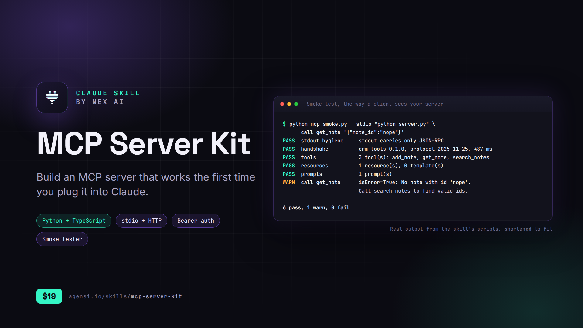Click the 'tools' row label

click(309, 157)
